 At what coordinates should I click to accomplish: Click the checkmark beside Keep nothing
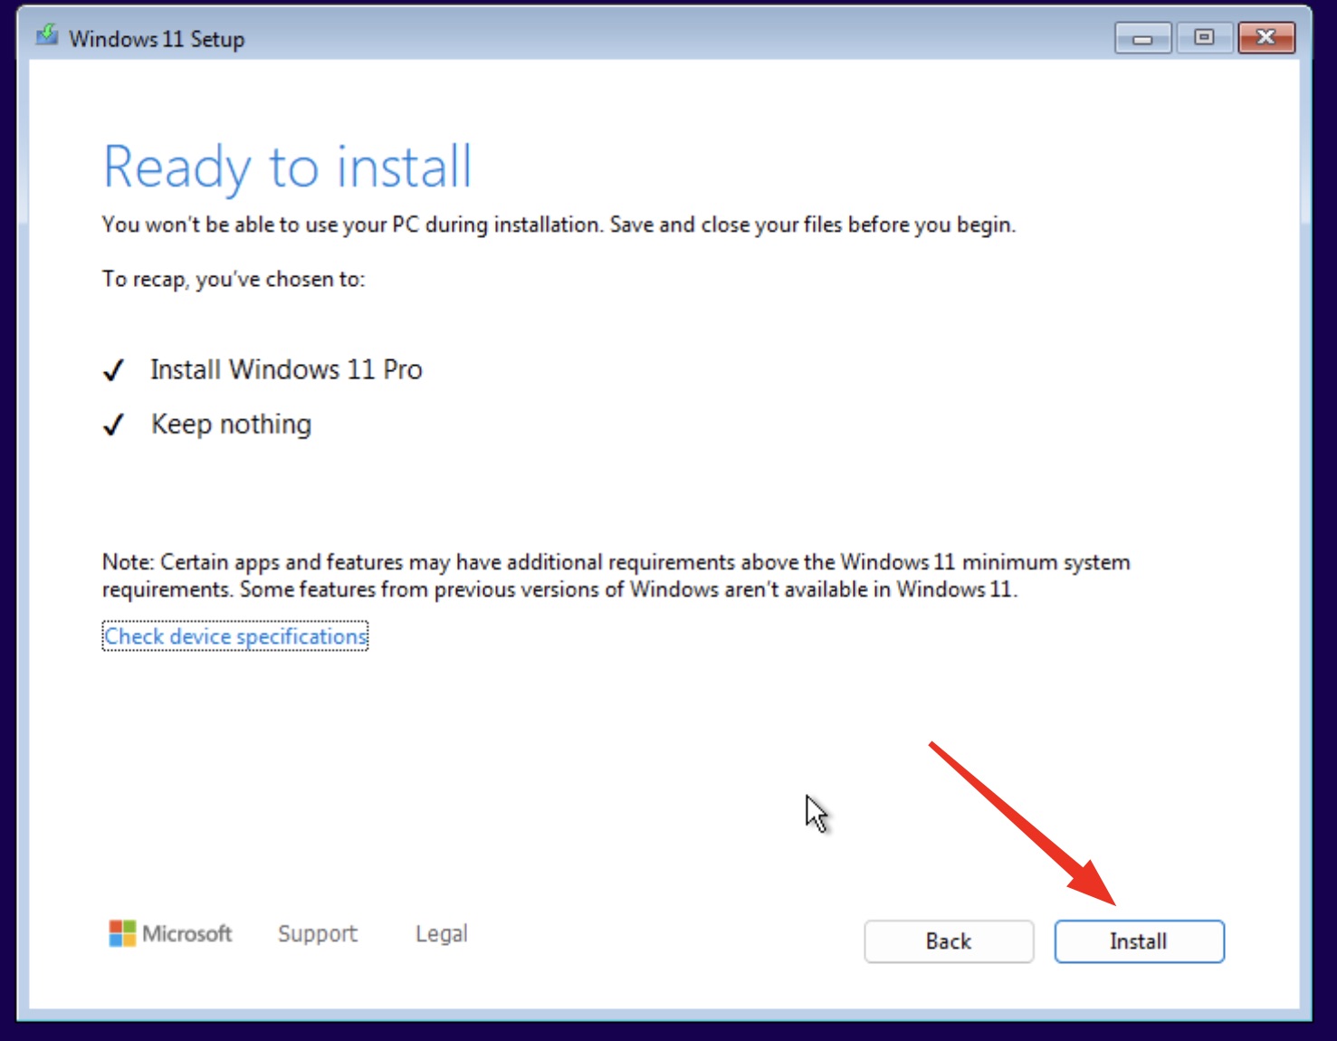pos(113,425)
